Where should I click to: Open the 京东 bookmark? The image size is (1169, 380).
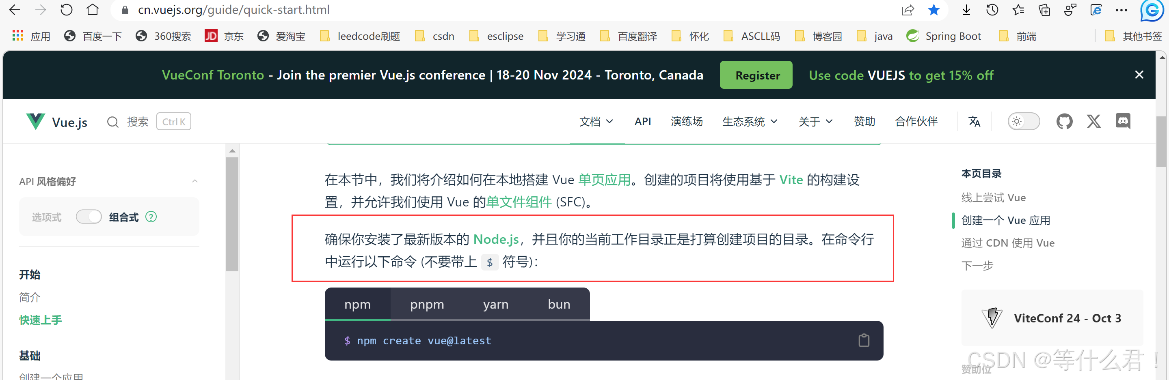pyautogui.click(x=224, y=36)
